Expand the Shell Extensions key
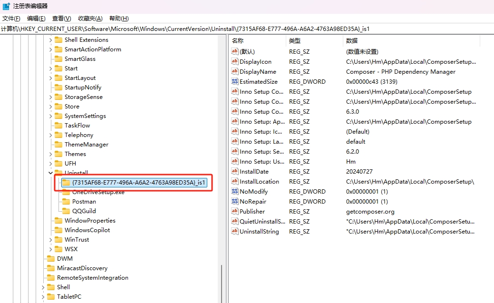Image resolution: width=494 pixels, height=303 pixels. click(x=50, y=40)
